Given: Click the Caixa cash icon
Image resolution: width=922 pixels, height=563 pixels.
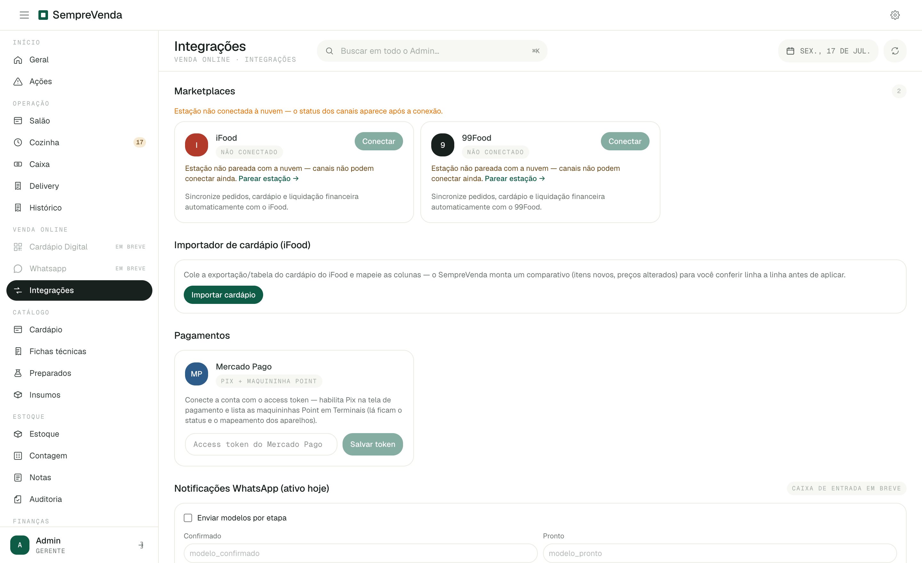Looking at the screenshot, I should (18, 164).
